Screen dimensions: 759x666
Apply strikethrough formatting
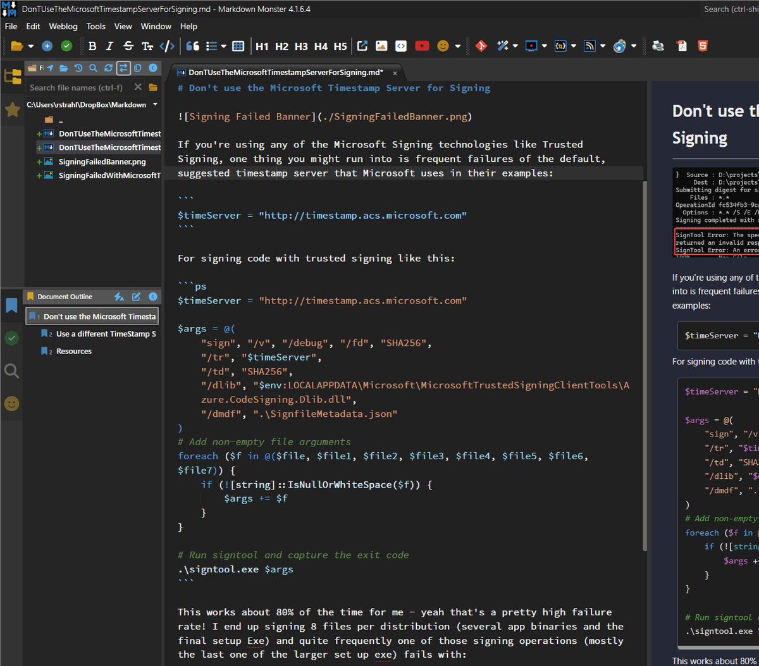128,46
